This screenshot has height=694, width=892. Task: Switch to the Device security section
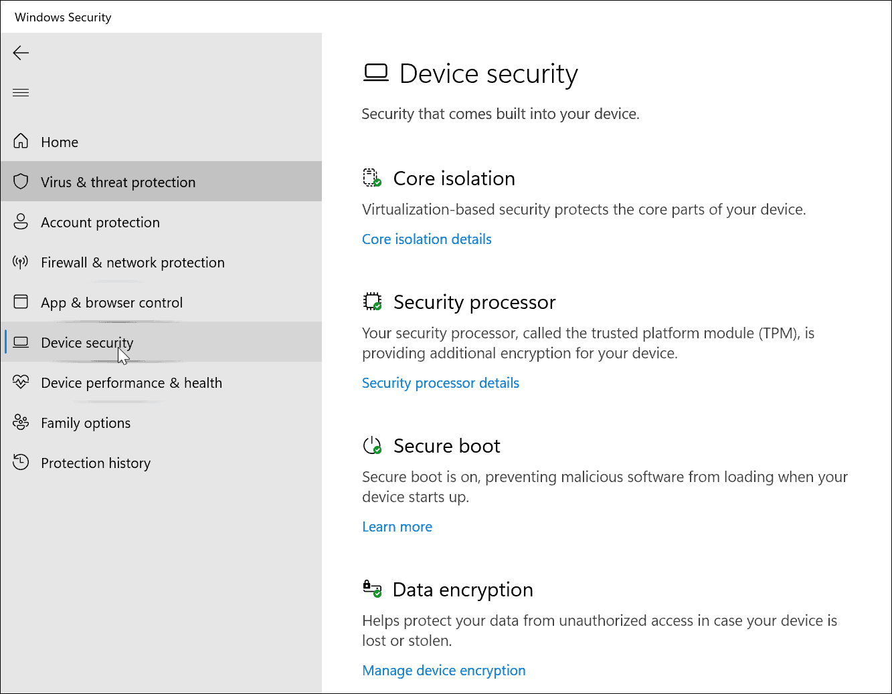pyautogui.click(x=87, y=342)
